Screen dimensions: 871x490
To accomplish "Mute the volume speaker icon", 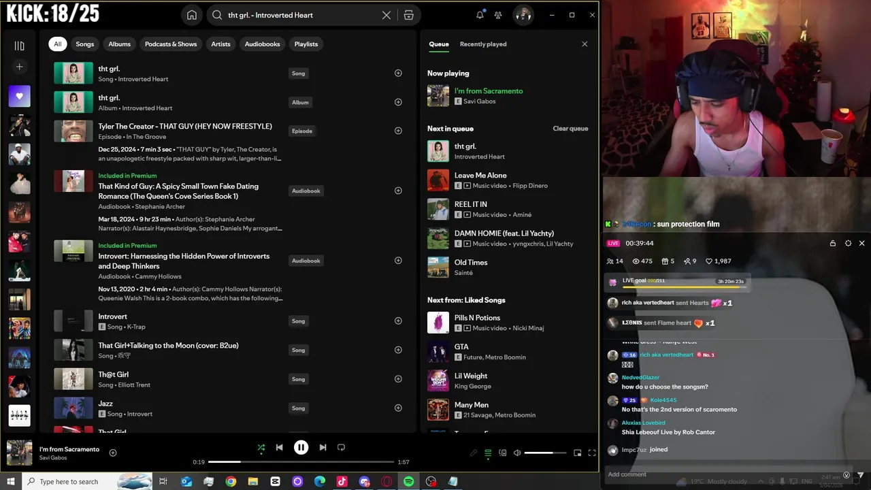I will click(517, 453).
